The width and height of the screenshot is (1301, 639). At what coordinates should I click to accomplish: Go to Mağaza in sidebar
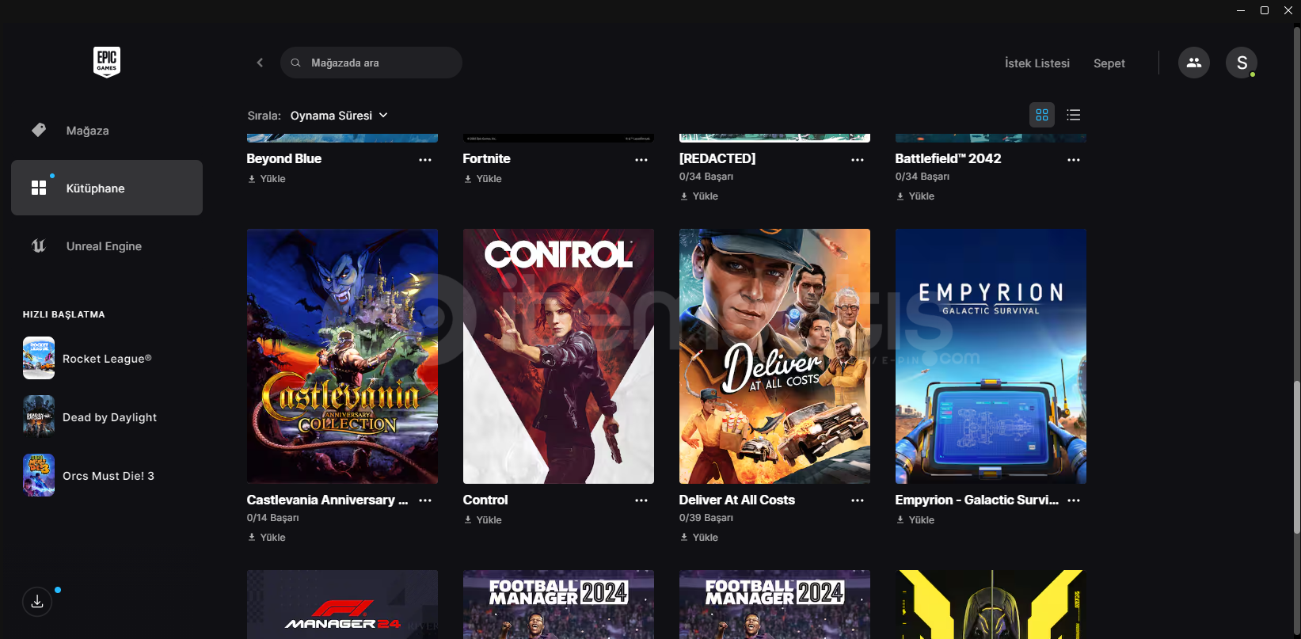[107, 131]
